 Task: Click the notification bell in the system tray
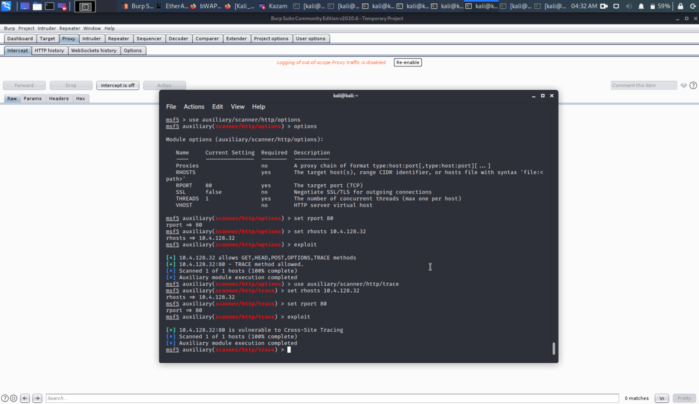tap(641, 6)
